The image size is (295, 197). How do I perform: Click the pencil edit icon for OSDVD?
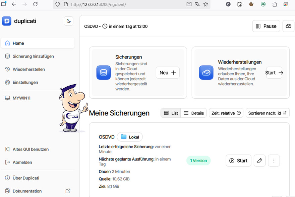259,161
